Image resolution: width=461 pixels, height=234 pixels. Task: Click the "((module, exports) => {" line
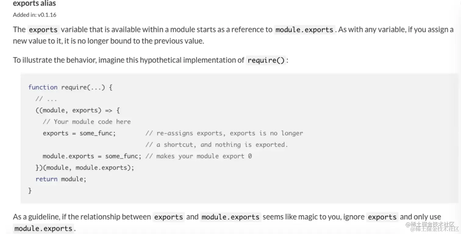78,110
